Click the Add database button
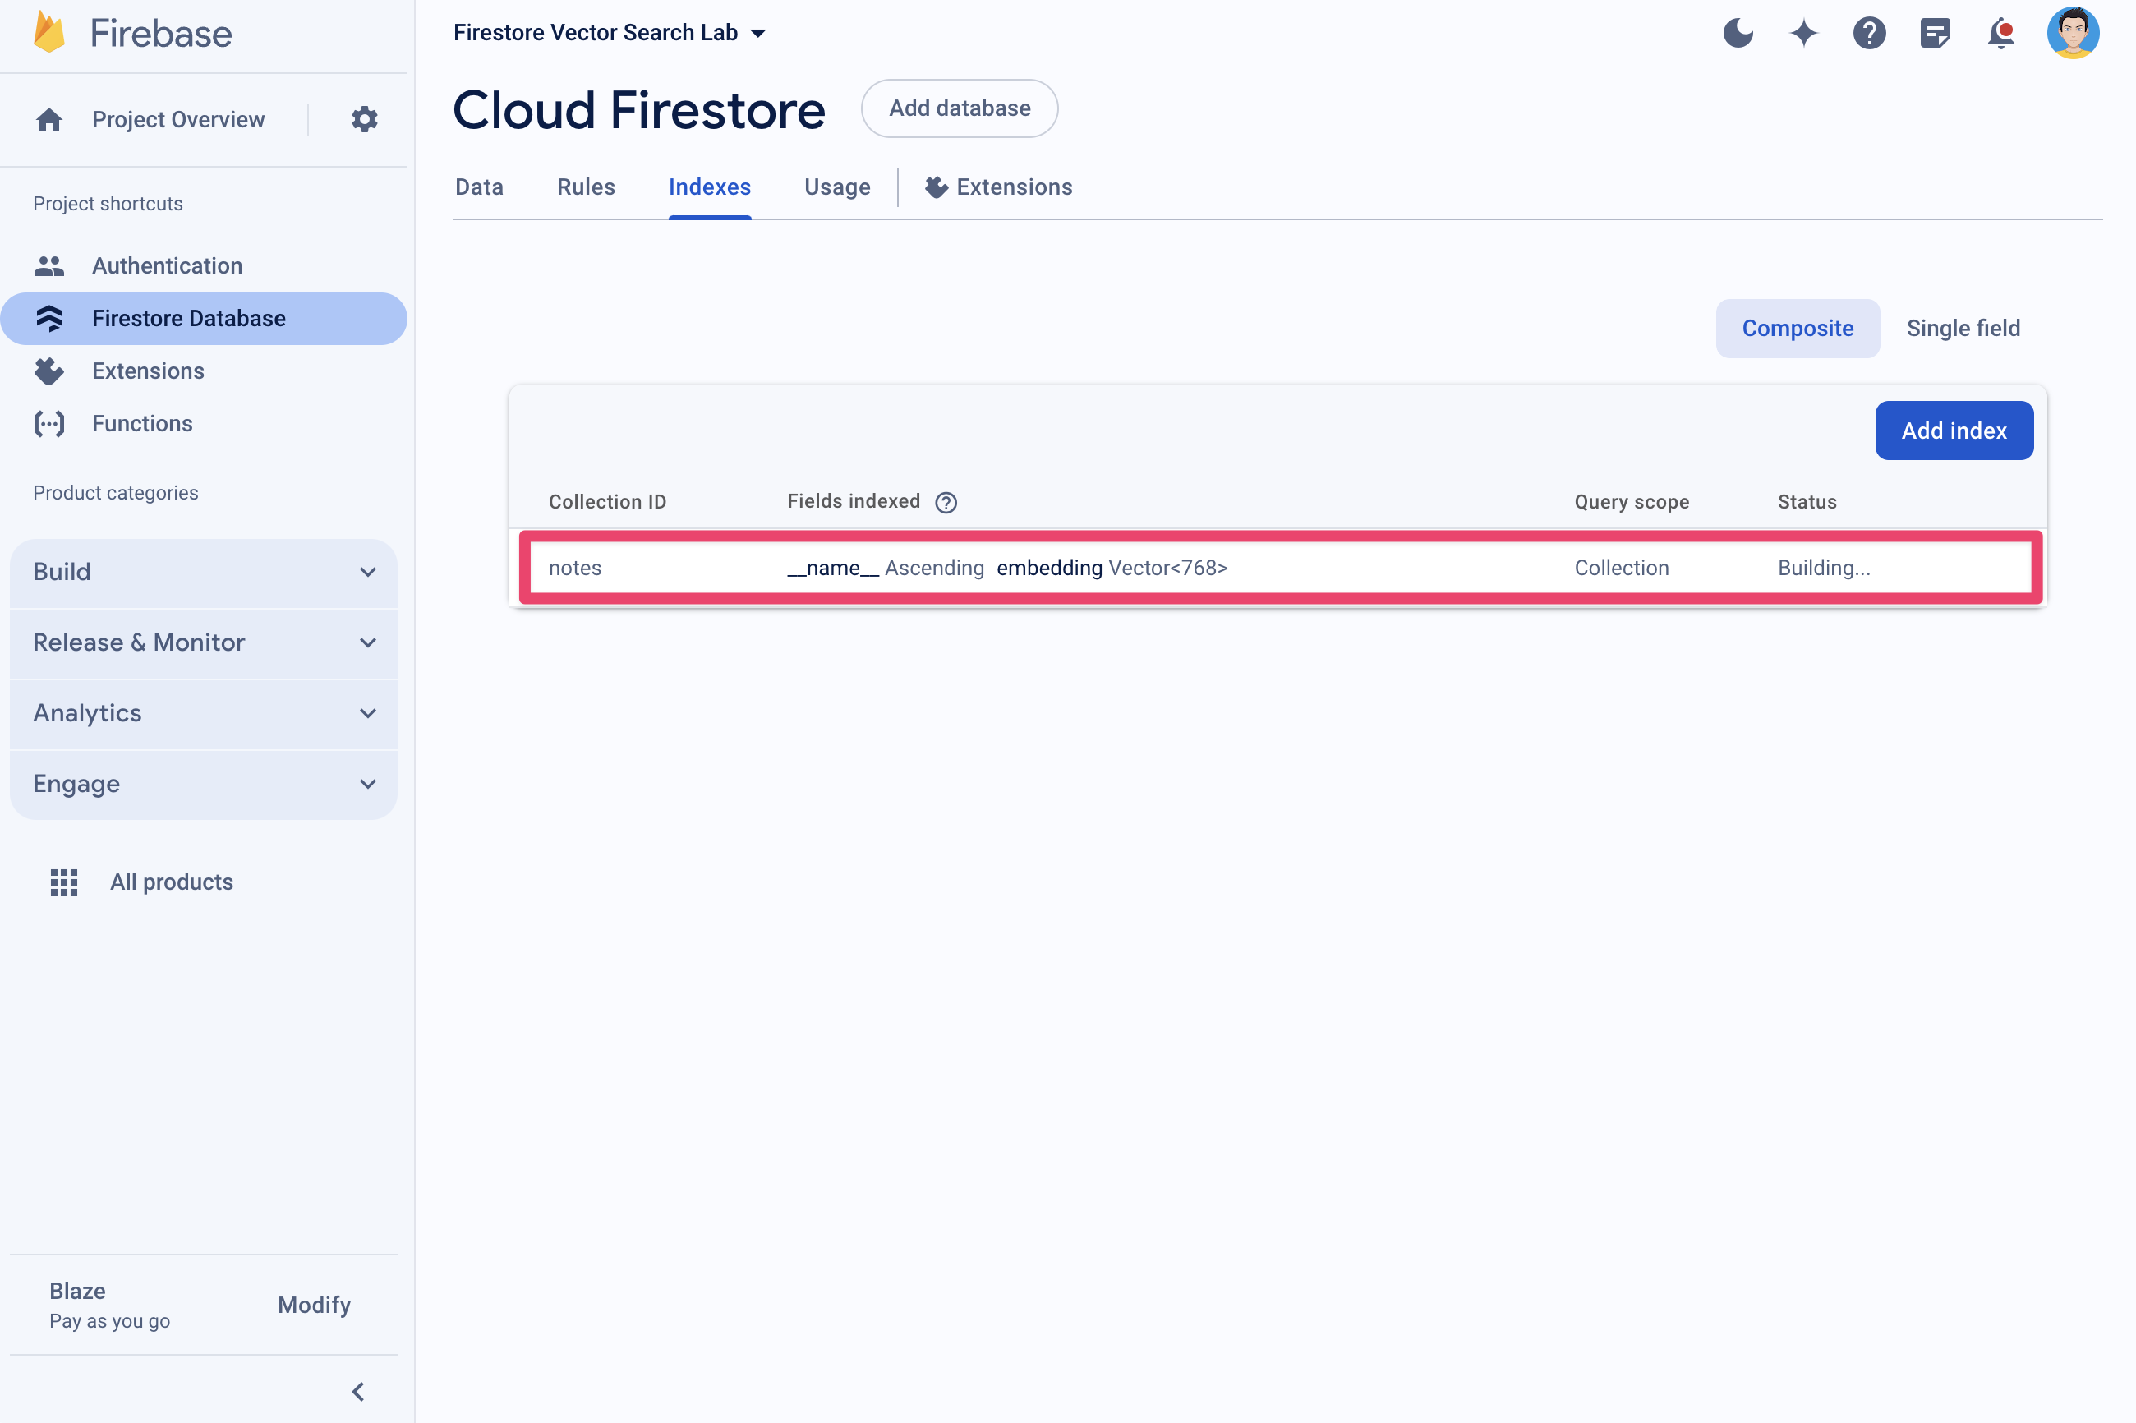 (958, 108)
